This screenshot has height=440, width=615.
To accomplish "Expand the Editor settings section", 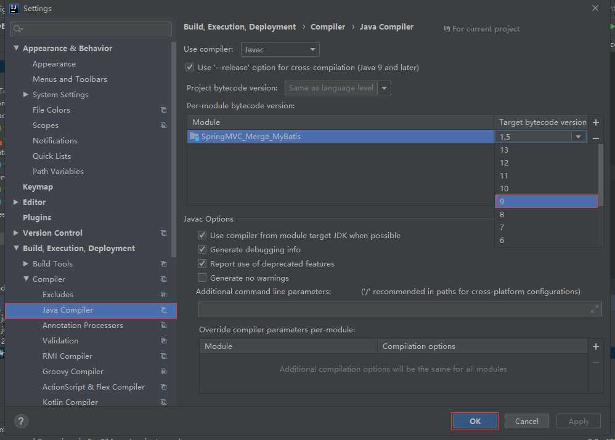I will (16, 202).
